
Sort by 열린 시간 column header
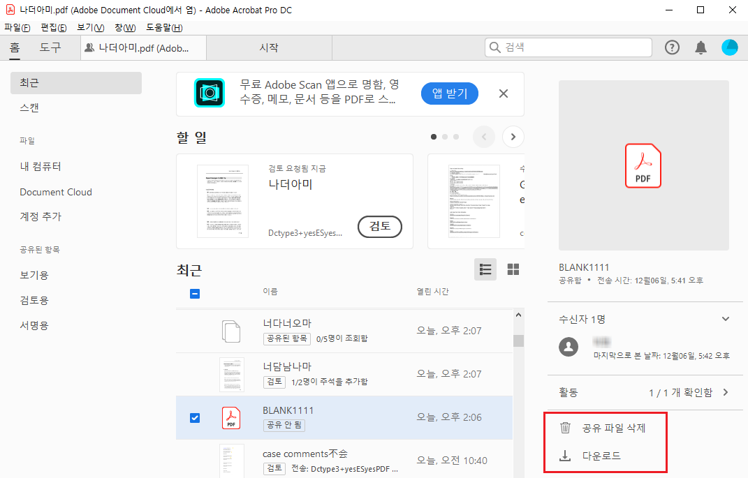433,291
